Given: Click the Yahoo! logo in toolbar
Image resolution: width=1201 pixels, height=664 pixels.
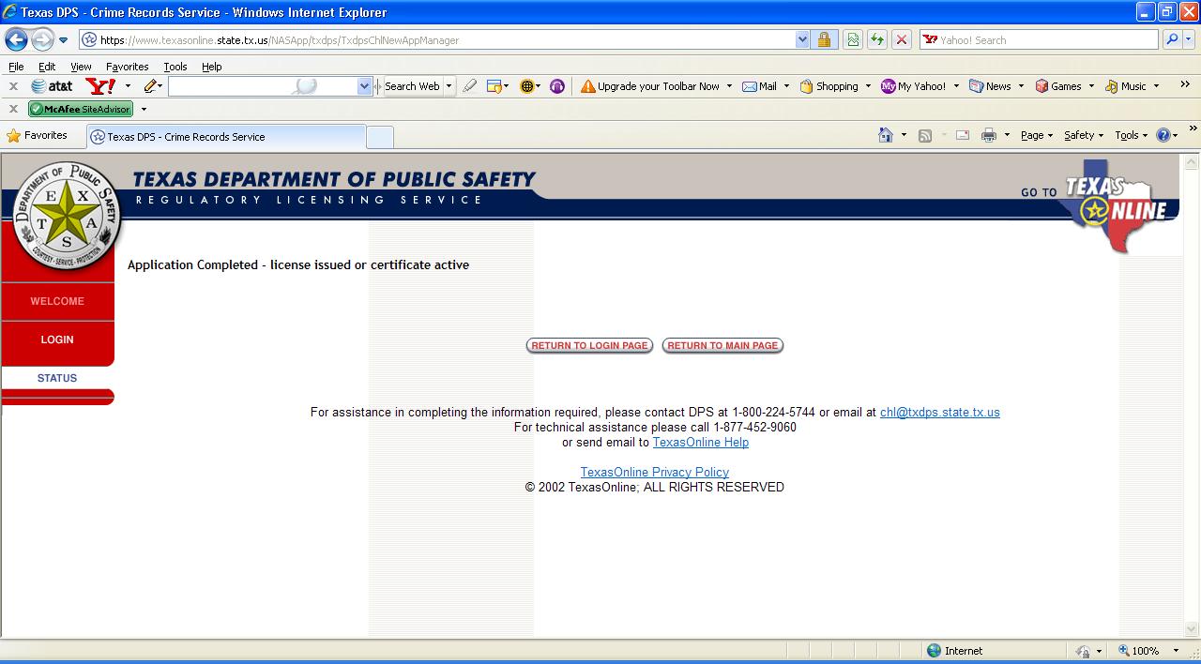Looking at the screenshot, I should click(x=100, y=86).
